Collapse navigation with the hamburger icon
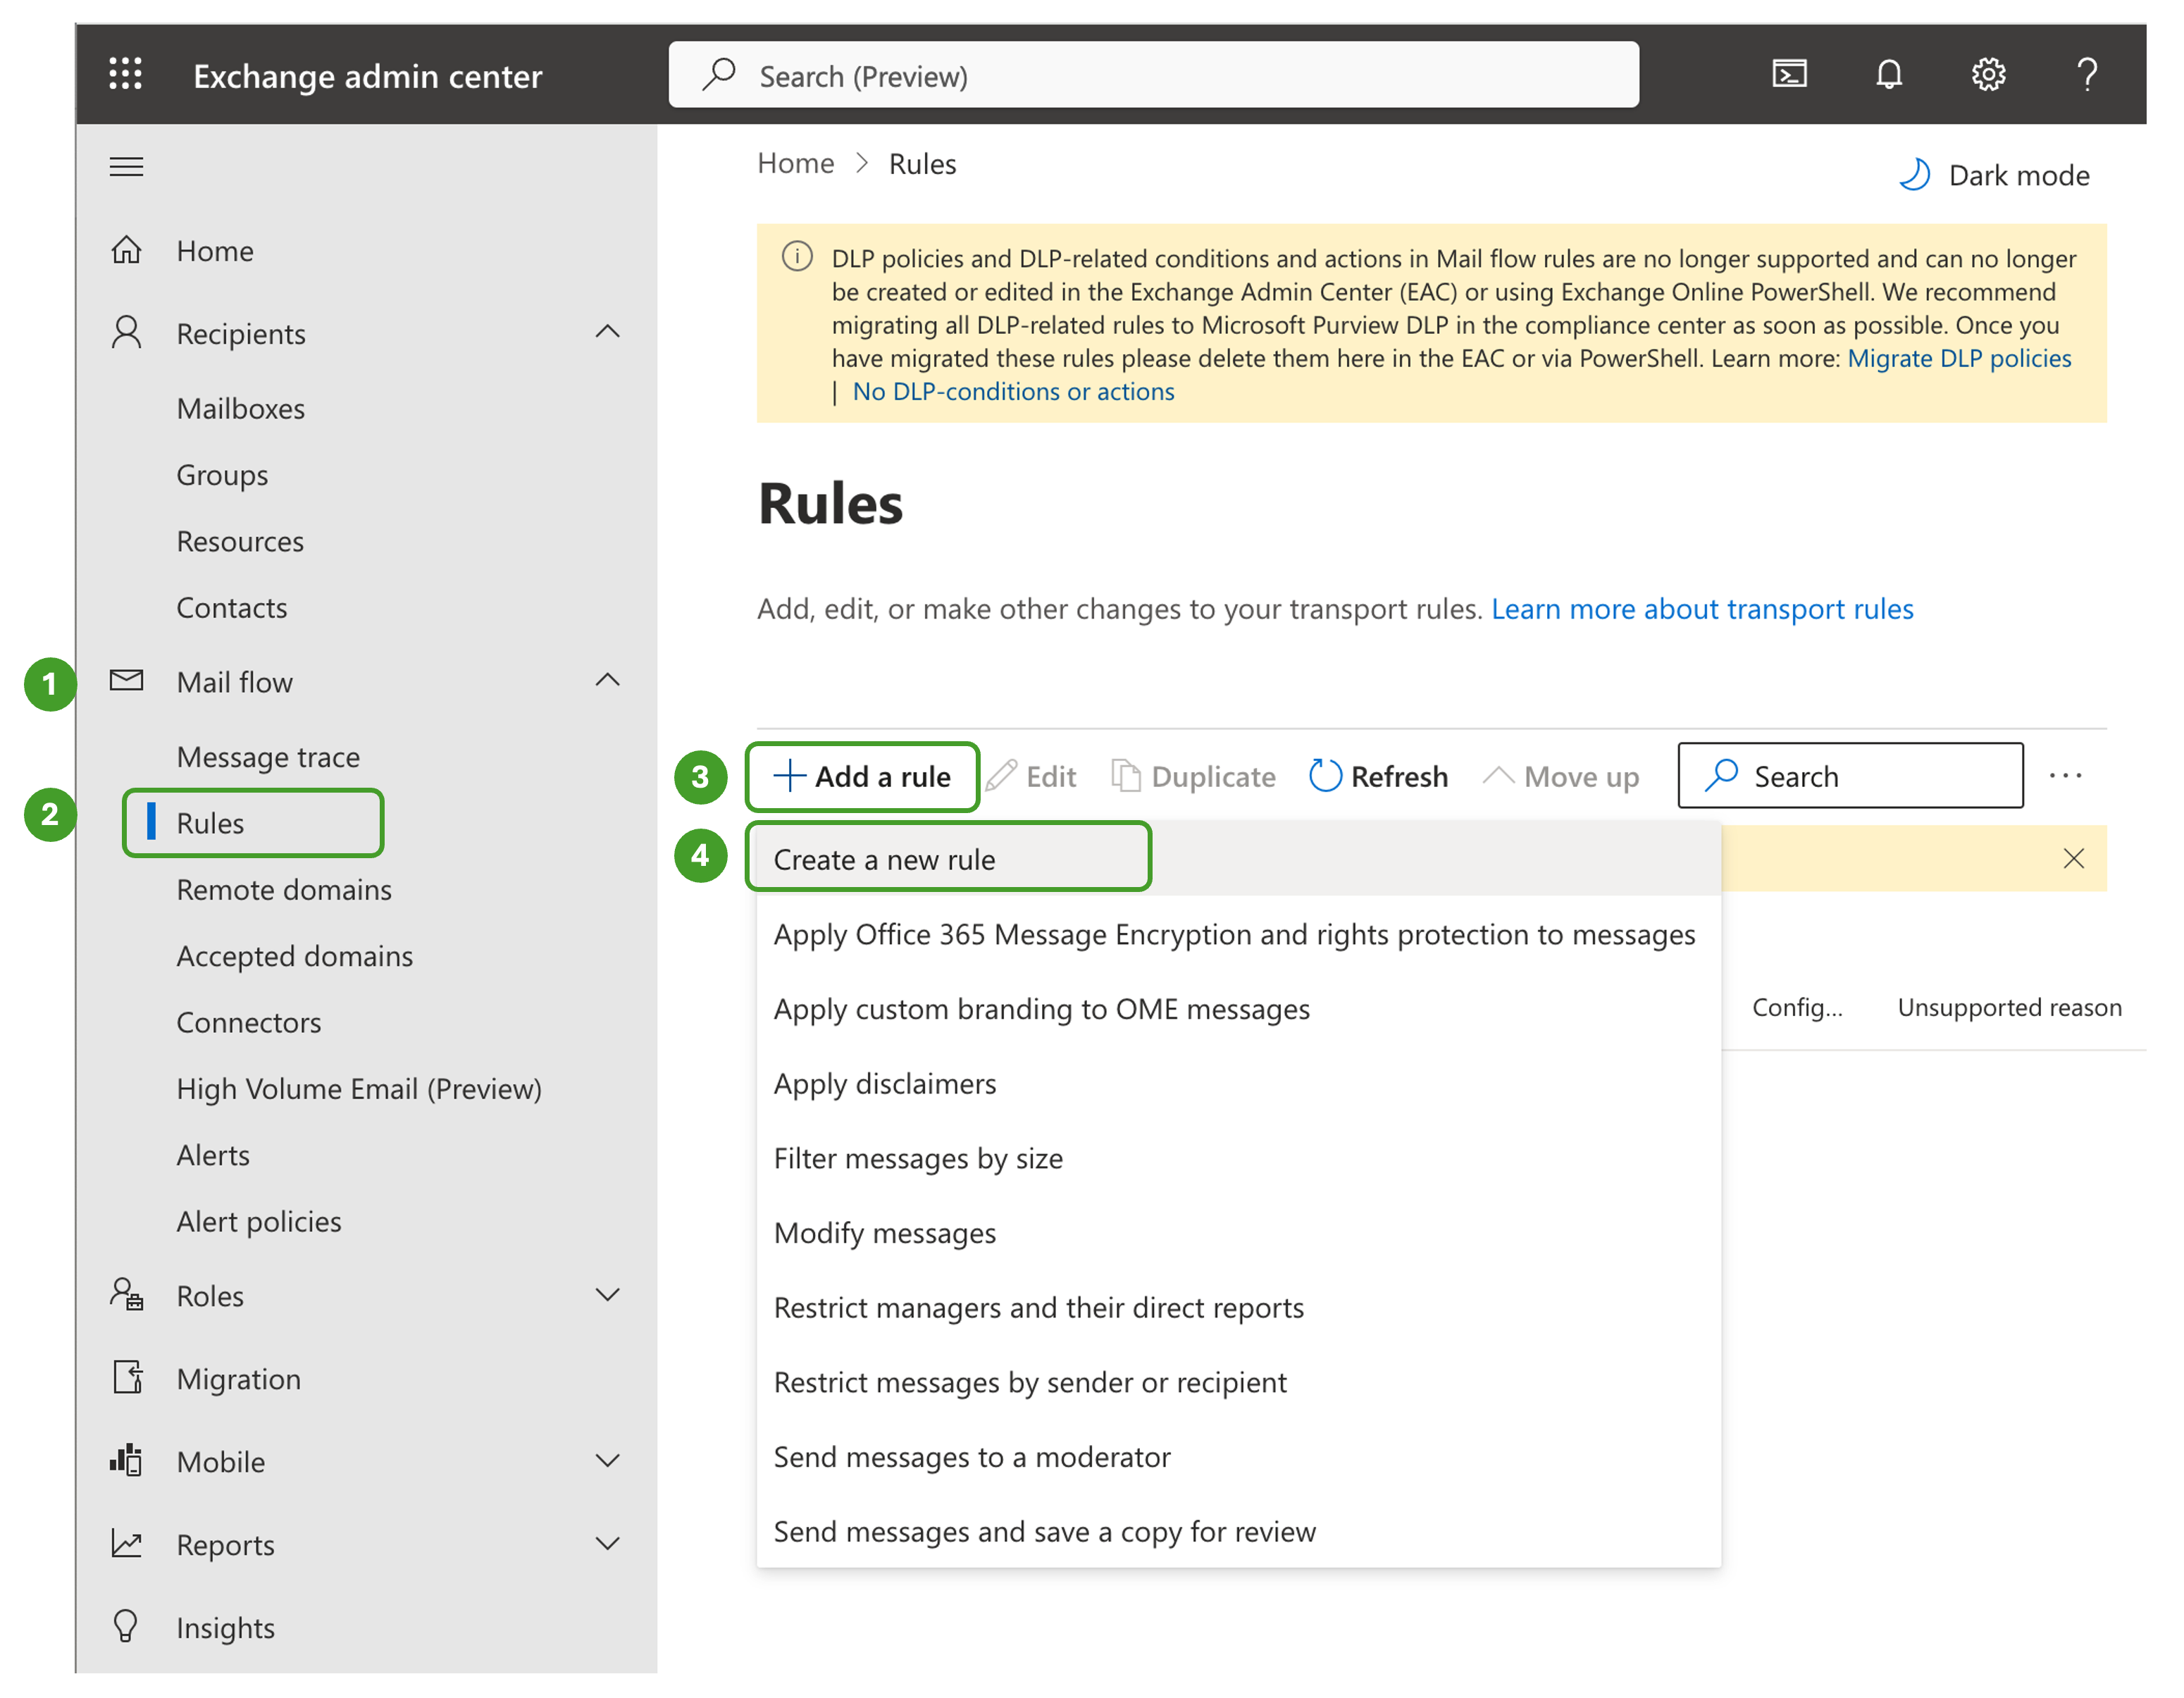Viewport: 2184px width, 1698px height. coord(126,167)
